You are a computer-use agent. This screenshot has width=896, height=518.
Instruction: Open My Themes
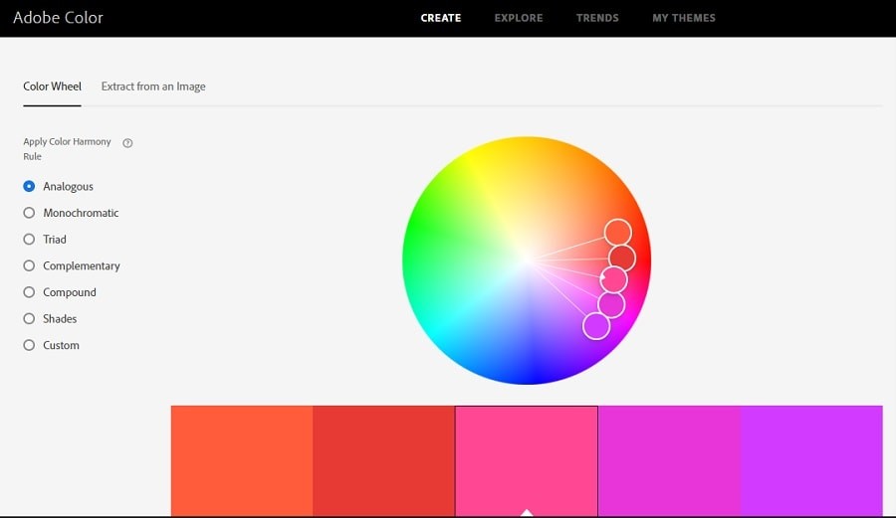[683, 18]
